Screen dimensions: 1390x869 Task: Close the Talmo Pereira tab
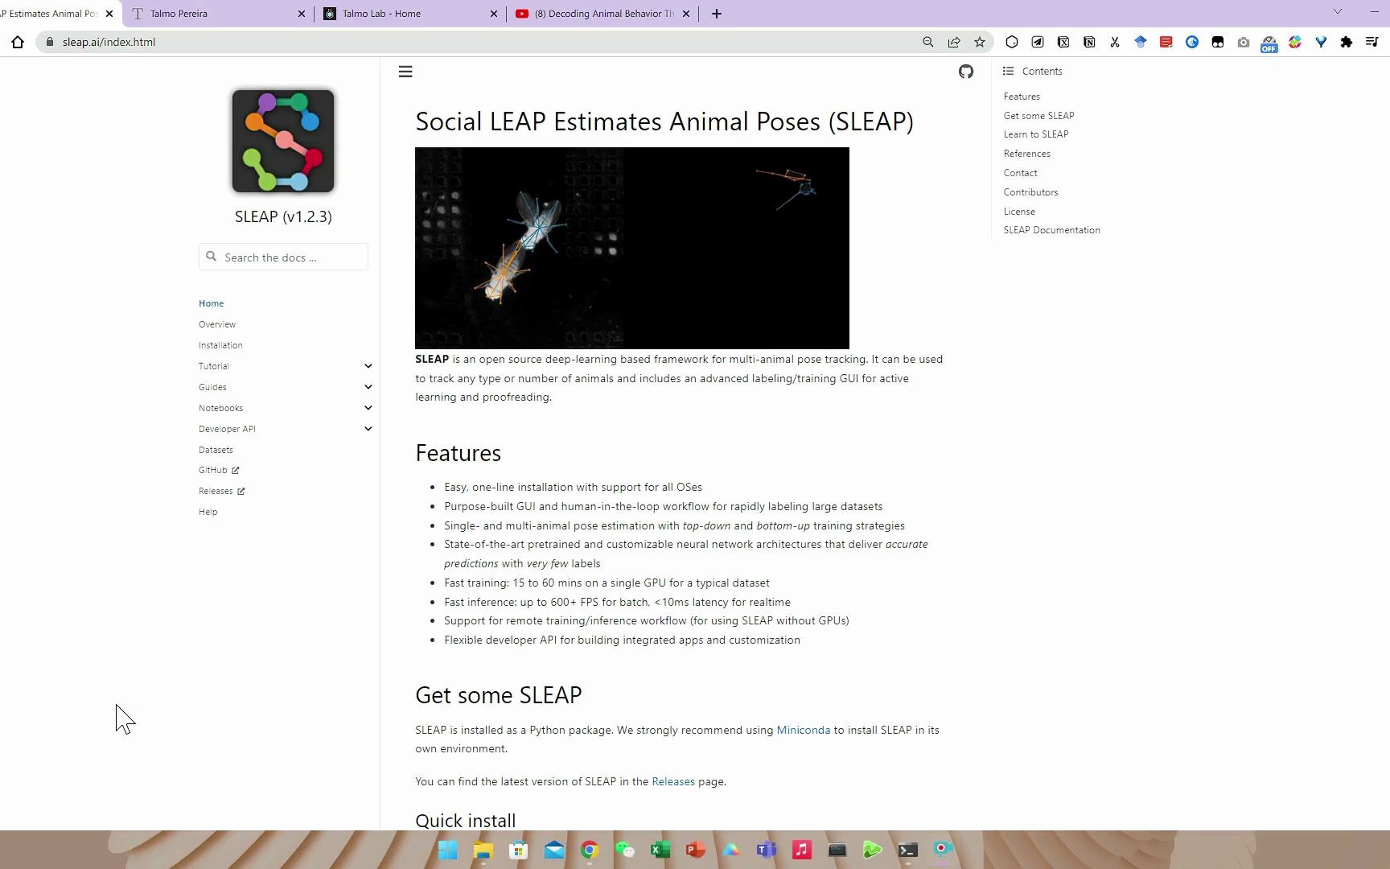point(302,14)
